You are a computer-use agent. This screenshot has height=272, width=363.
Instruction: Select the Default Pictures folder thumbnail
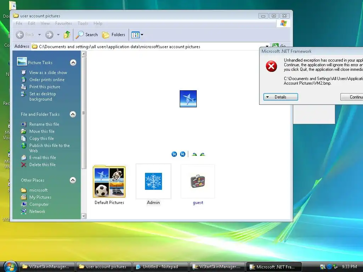109,182
